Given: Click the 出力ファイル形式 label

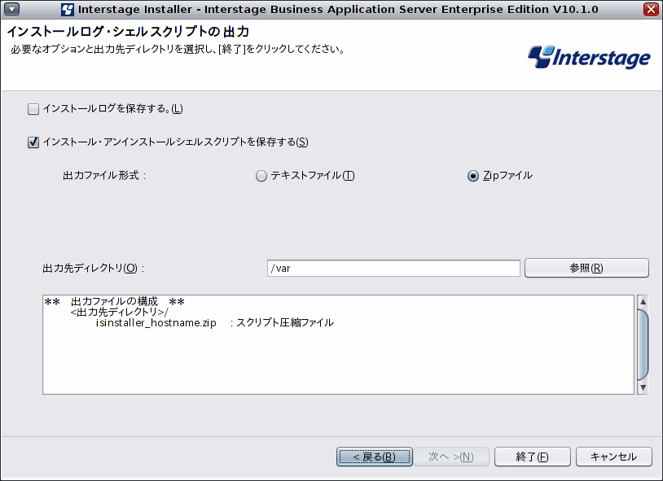Looking at the screenshot, I should [x=104, y=176].
